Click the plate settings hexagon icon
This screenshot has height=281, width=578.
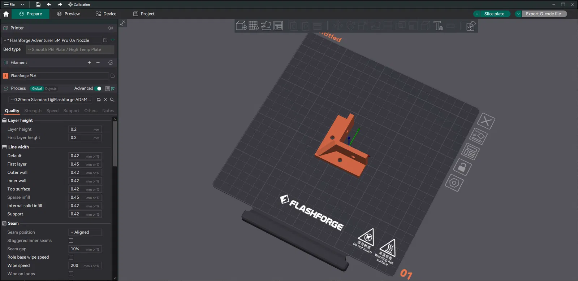click(x=454, y=183)
